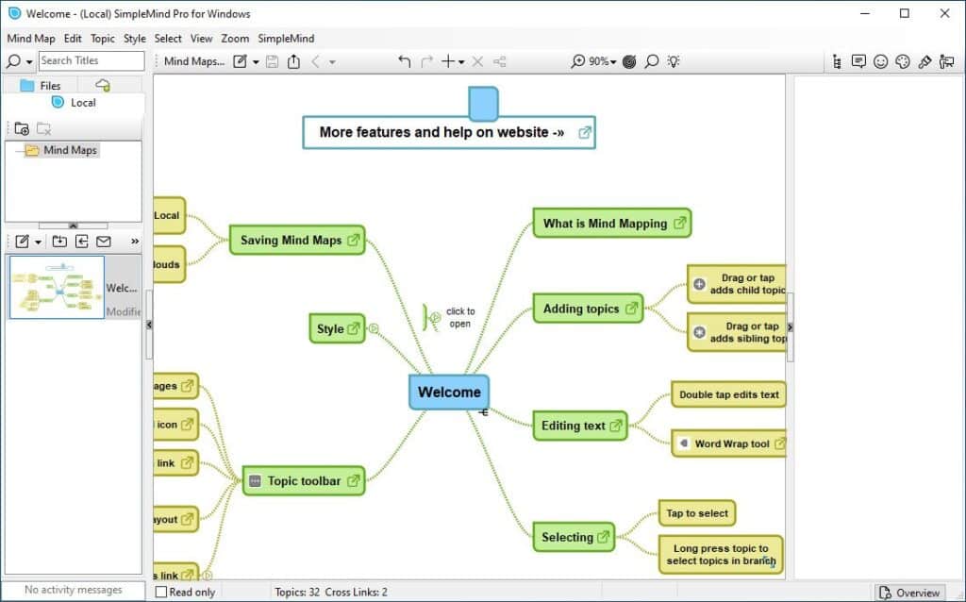Open the color palette picker
966x602 pixels.
pos(902,61)
